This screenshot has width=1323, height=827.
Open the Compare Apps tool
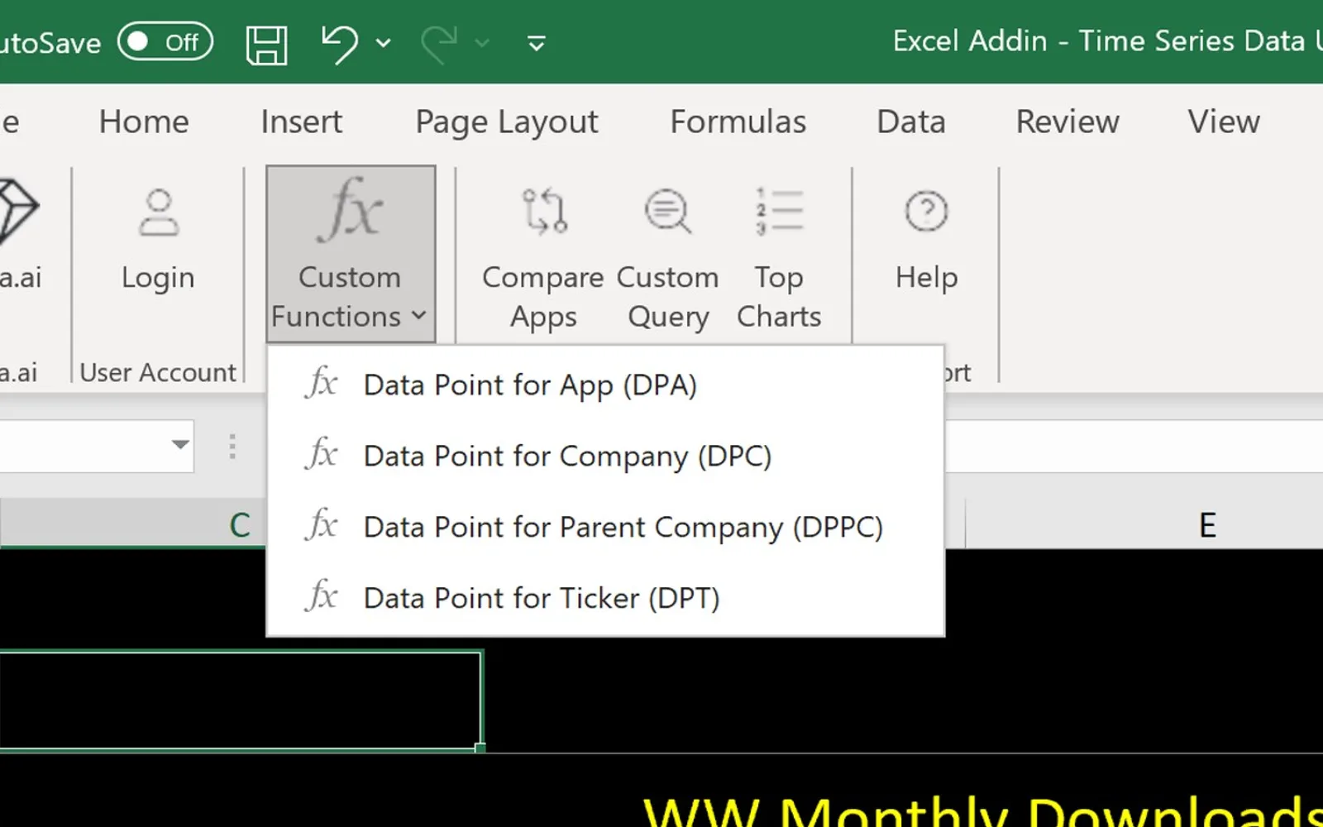point(543,256)
